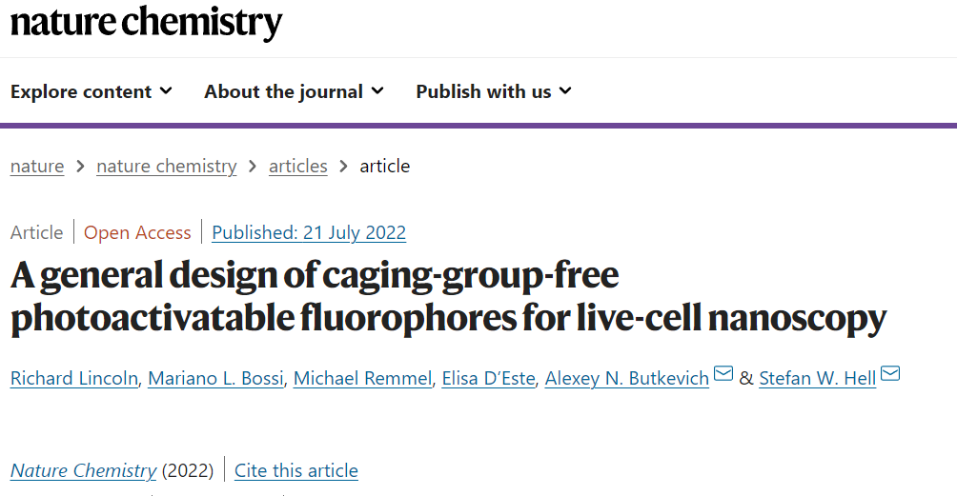Open author Richard Lincoln's details
957x496 pixels.
[74, 378]
